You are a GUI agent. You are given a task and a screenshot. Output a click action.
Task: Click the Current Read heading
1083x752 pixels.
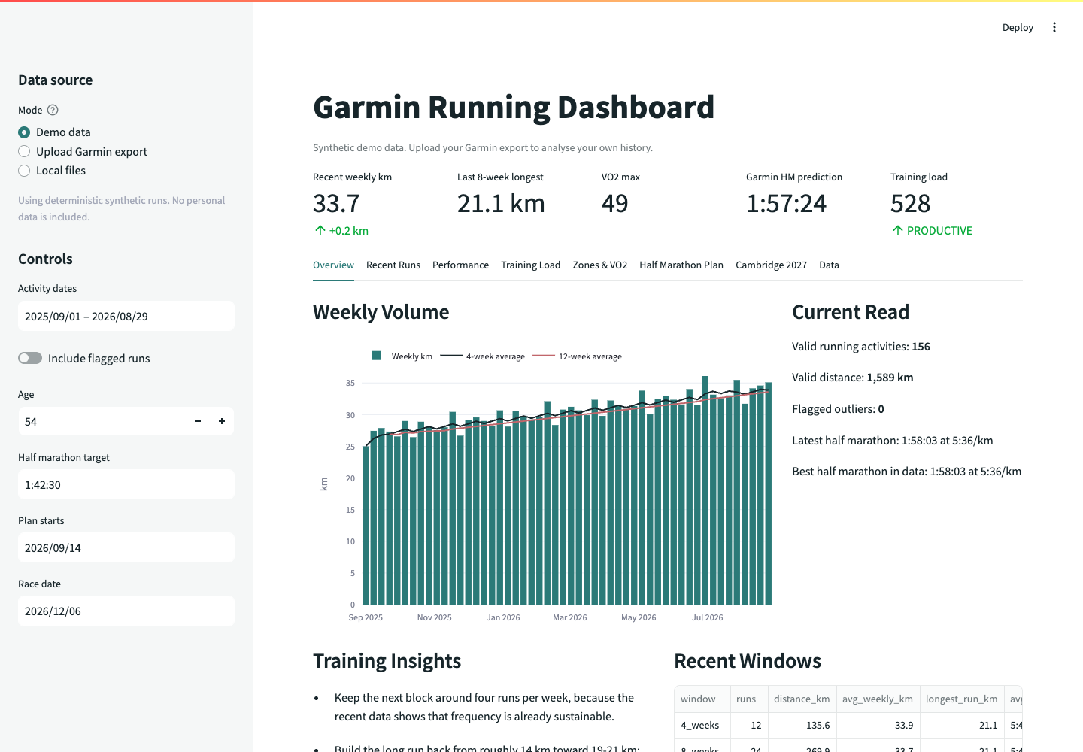click(x=851, y=311)
